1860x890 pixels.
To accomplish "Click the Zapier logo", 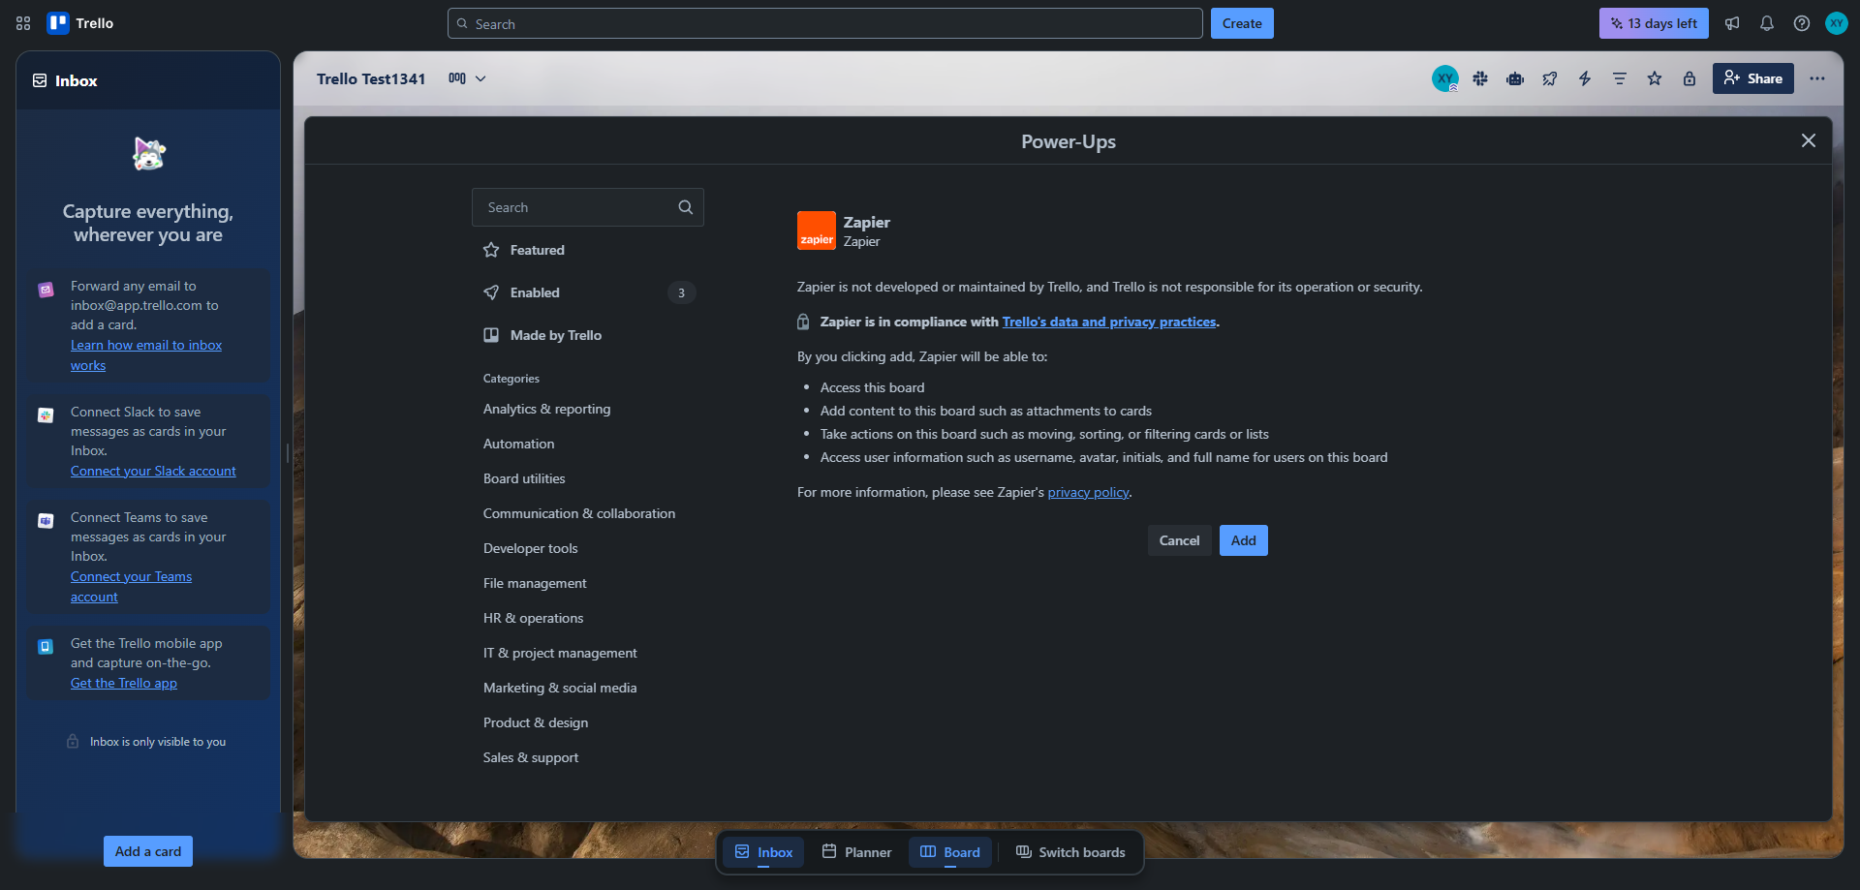I will 817,230.
